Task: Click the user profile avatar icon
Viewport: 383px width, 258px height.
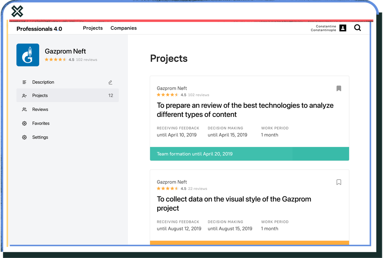Action: point(343,28)
